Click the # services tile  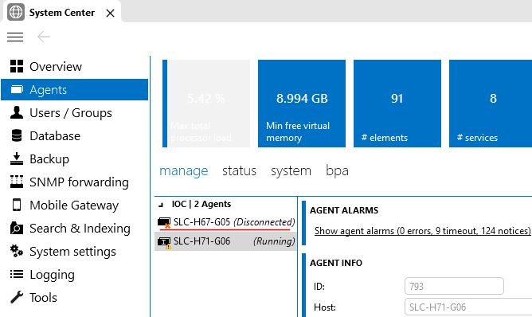pos(491,104)
